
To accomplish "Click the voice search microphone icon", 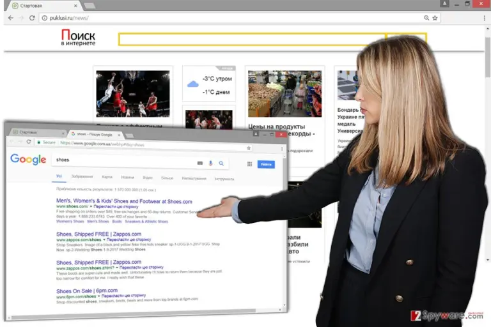I will tap(211, 163).
